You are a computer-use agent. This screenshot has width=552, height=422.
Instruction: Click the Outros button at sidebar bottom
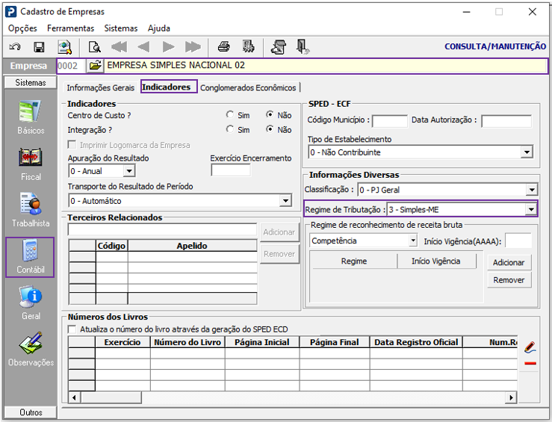tap(31, 412)
